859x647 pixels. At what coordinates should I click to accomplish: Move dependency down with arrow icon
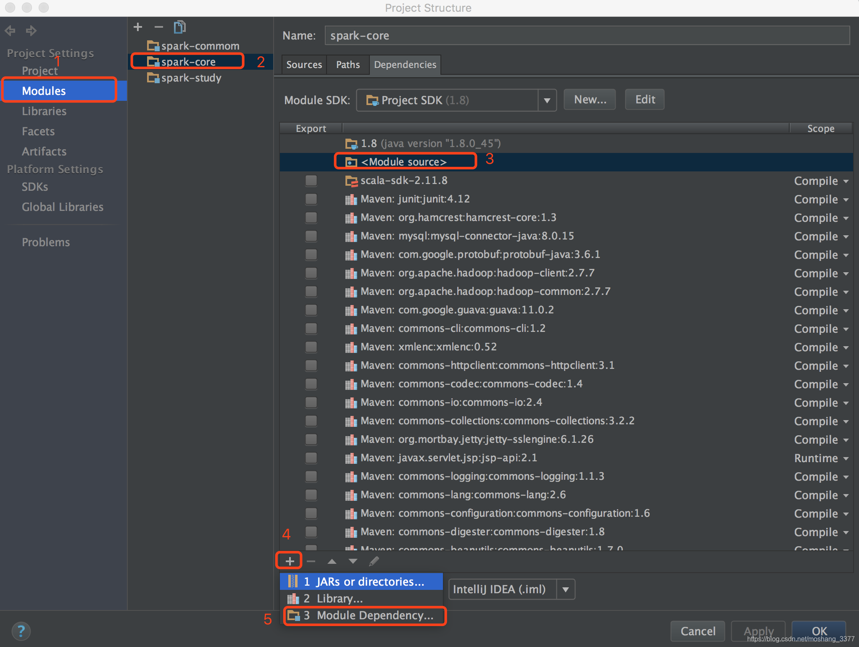pos(353,561)
